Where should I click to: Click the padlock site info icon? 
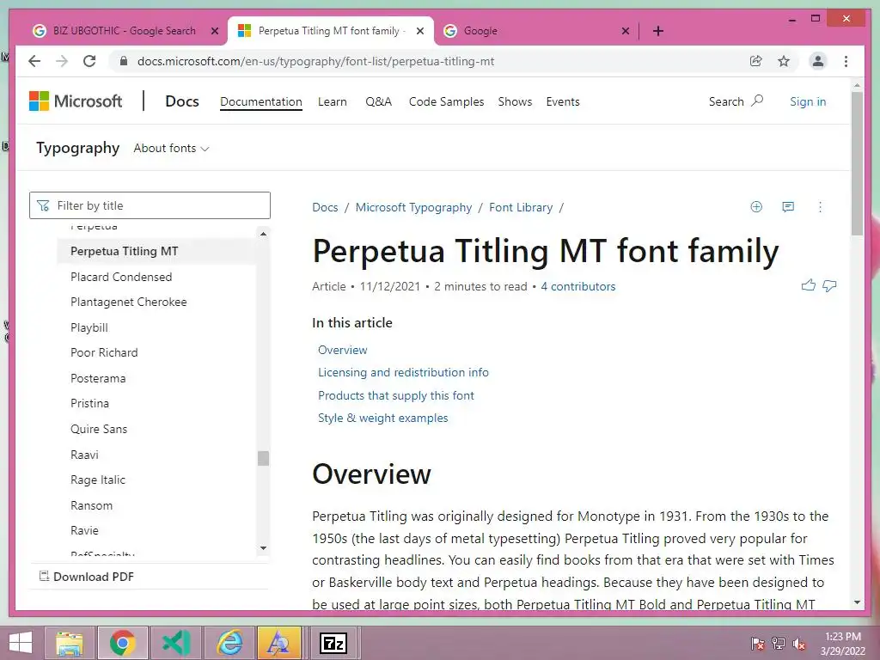tap(124, 61)
